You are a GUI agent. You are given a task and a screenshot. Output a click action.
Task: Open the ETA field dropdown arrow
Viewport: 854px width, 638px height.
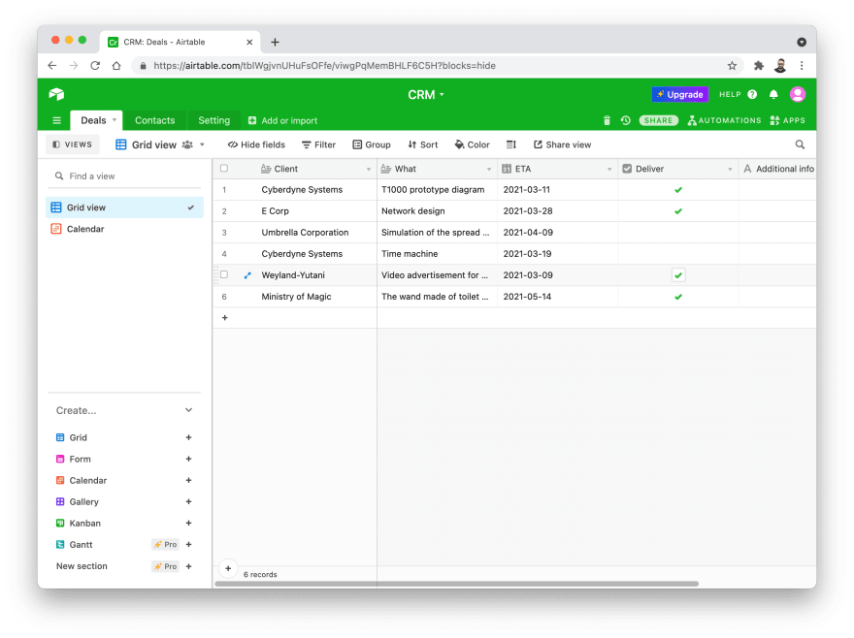609,169
